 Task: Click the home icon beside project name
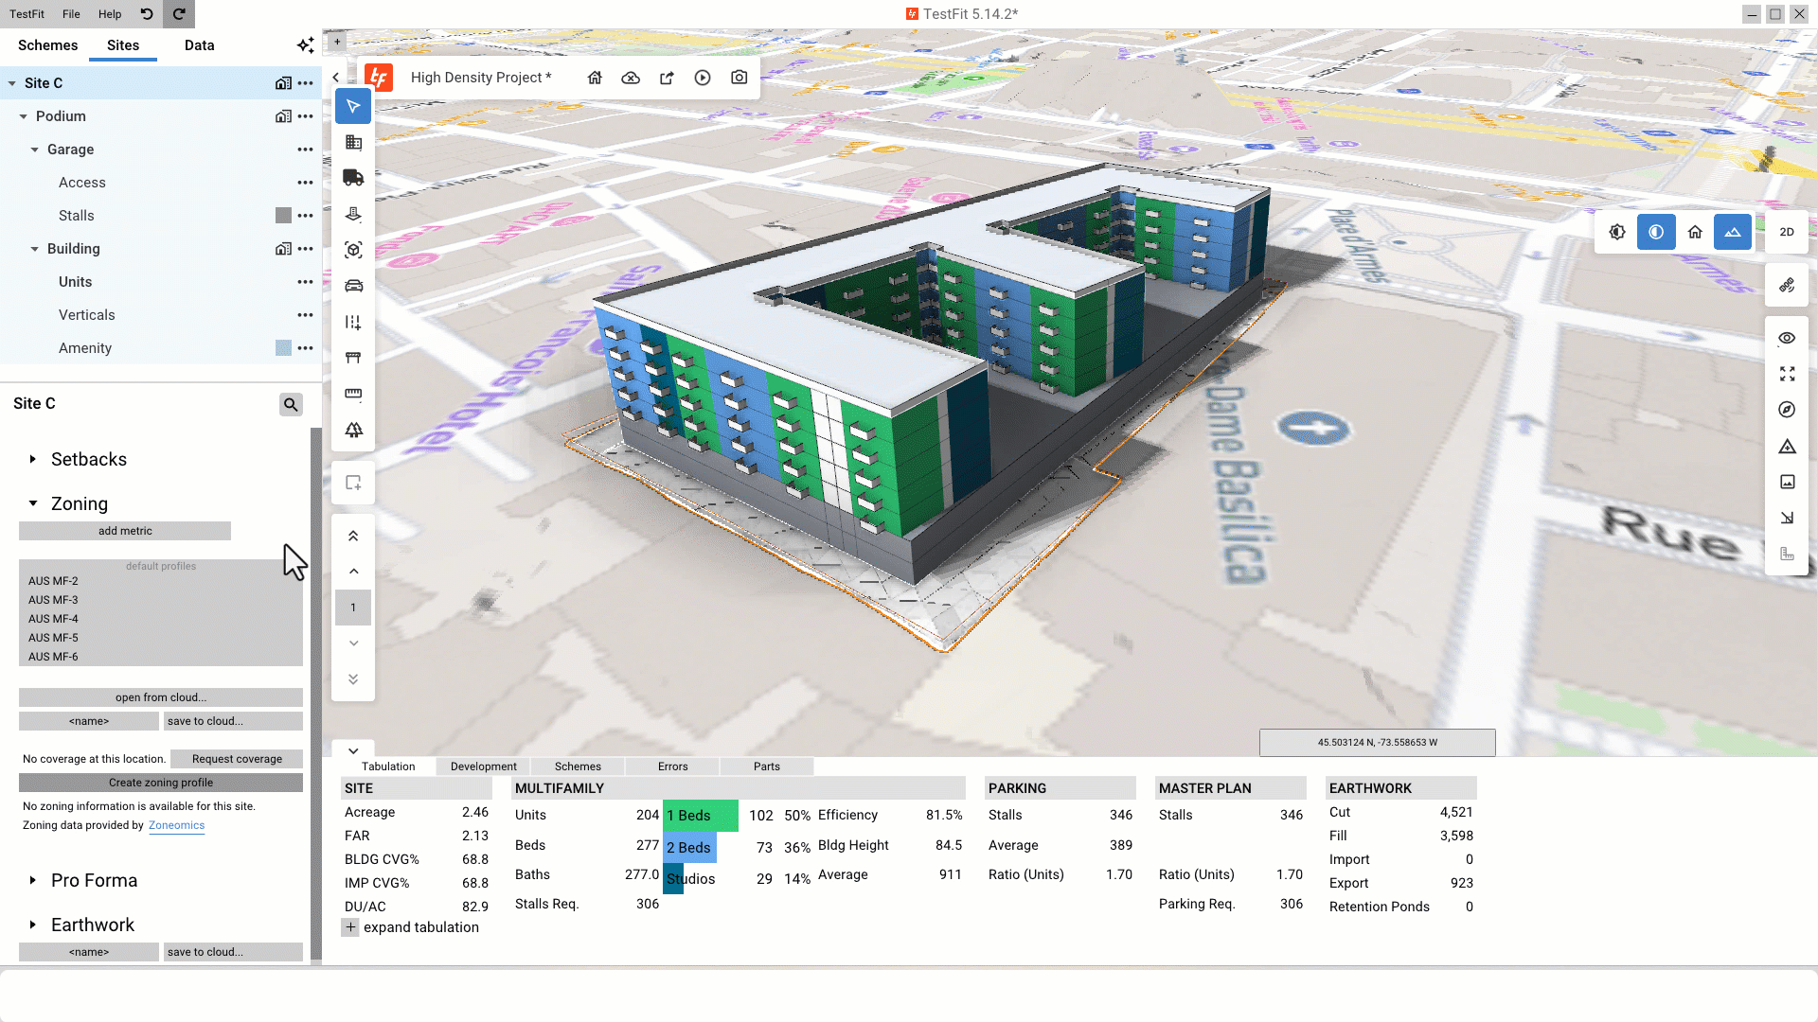pos(595,78)
